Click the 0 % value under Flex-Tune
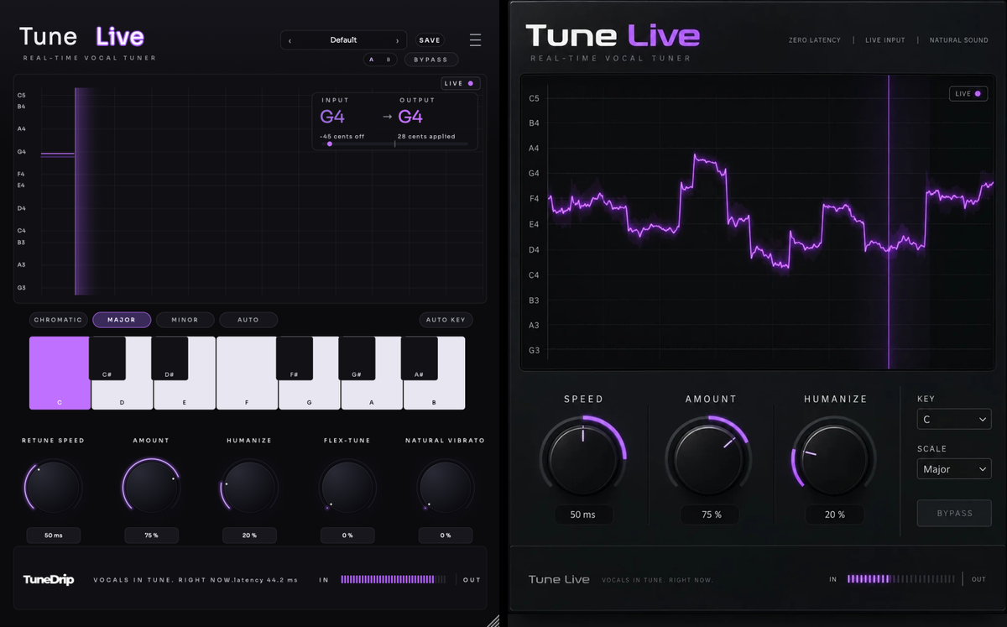 pos(347,535)
